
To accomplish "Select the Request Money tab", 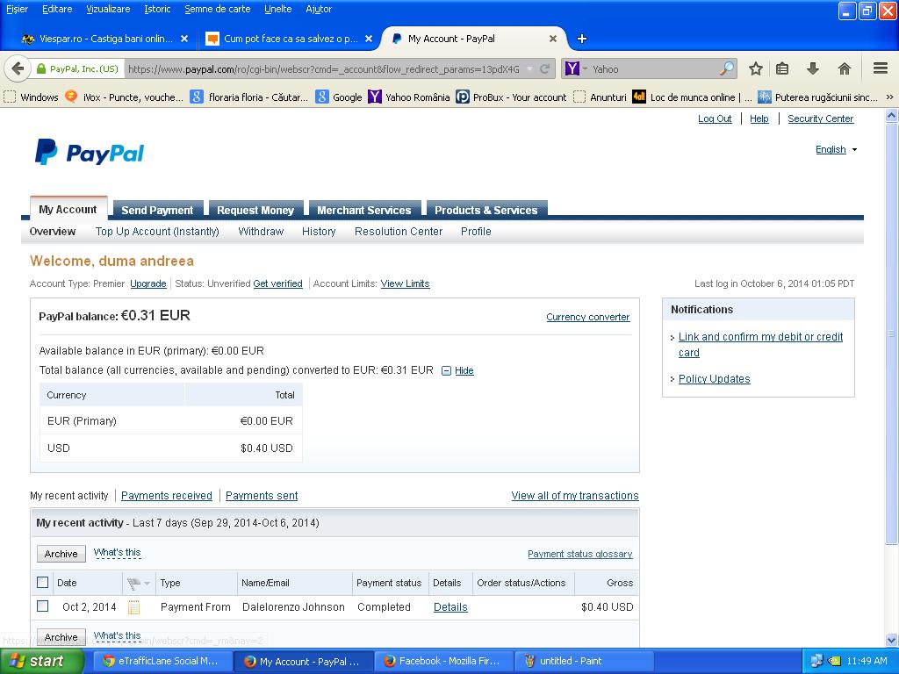I will pyautogui.click(x=255, y=210).
